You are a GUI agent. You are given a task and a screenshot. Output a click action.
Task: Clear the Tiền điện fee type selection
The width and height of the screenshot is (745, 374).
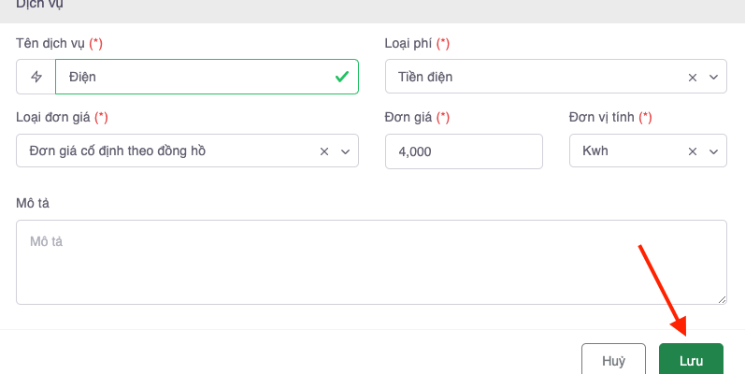(693, 77)
